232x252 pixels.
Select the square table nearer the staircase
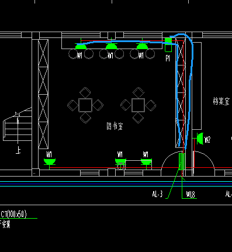(x=85, y=105)
